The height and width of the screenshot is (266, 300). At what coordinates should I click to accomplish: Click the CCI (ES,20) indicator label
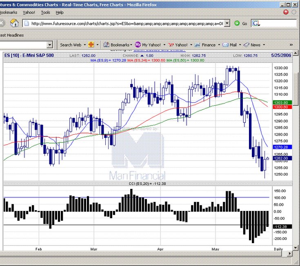coord(147,184)
